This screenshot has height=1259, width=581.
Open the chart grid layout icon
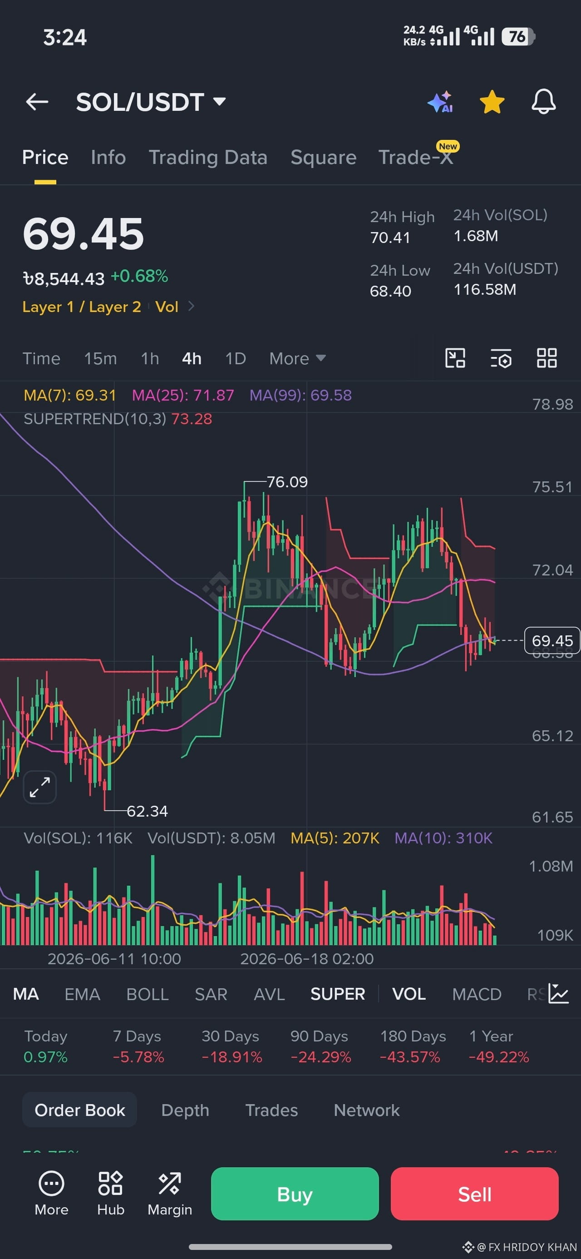[547, 358]
